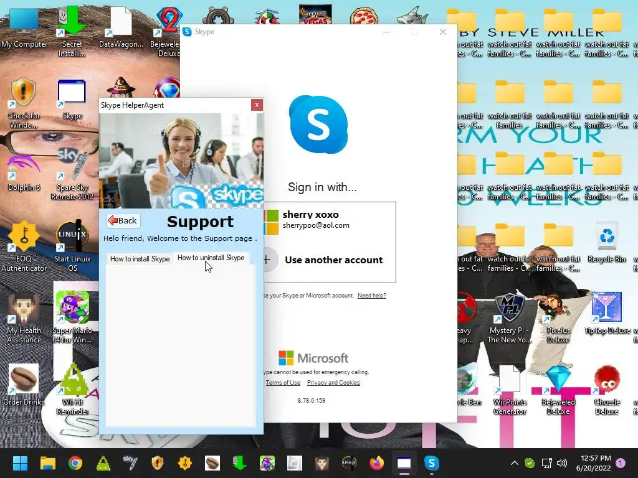Click the coffee bean taskbar icon
This screenshot has width=638, height=478.
212,463
